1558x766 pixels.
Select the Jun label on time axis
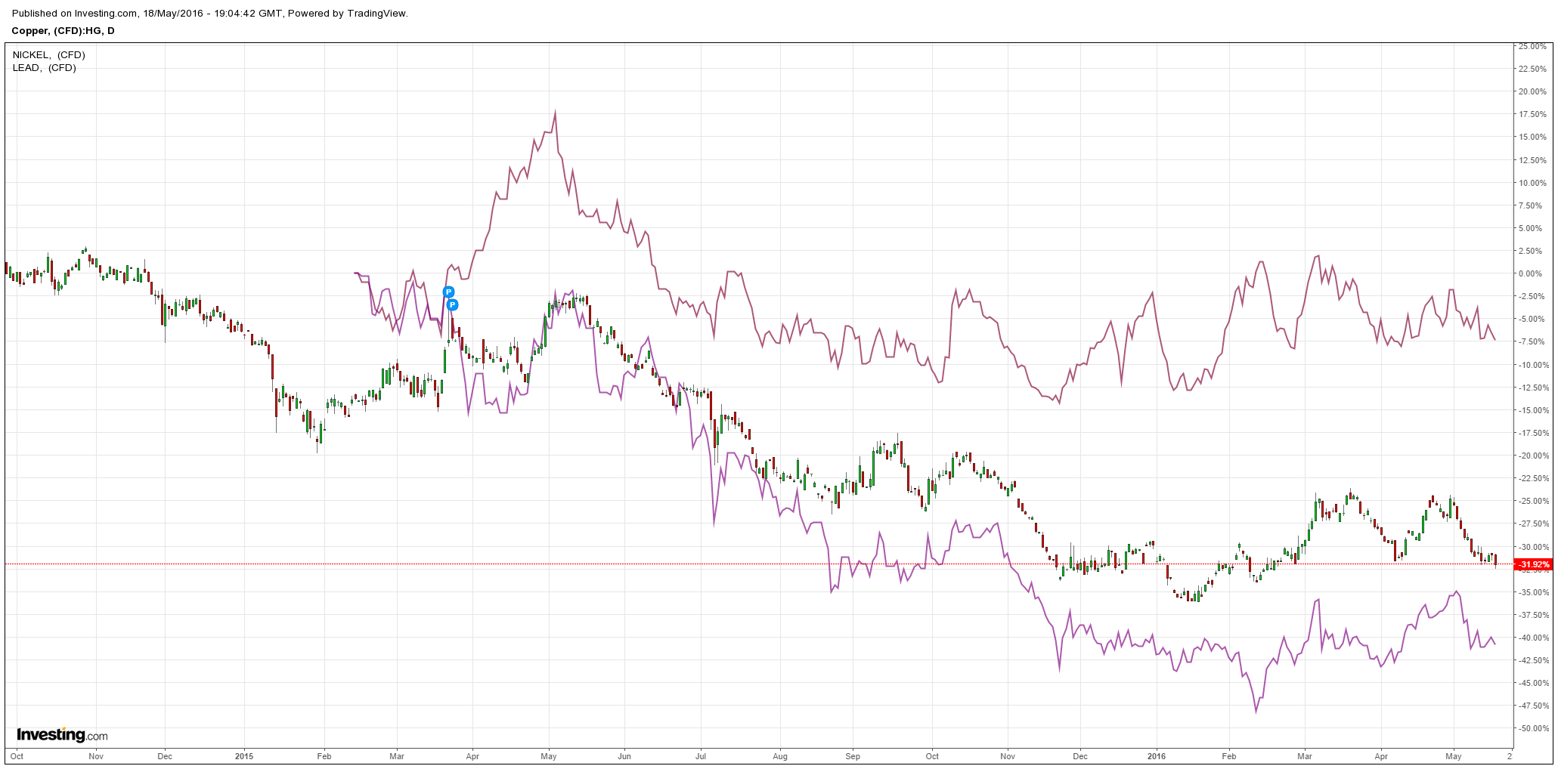(624, 756)
